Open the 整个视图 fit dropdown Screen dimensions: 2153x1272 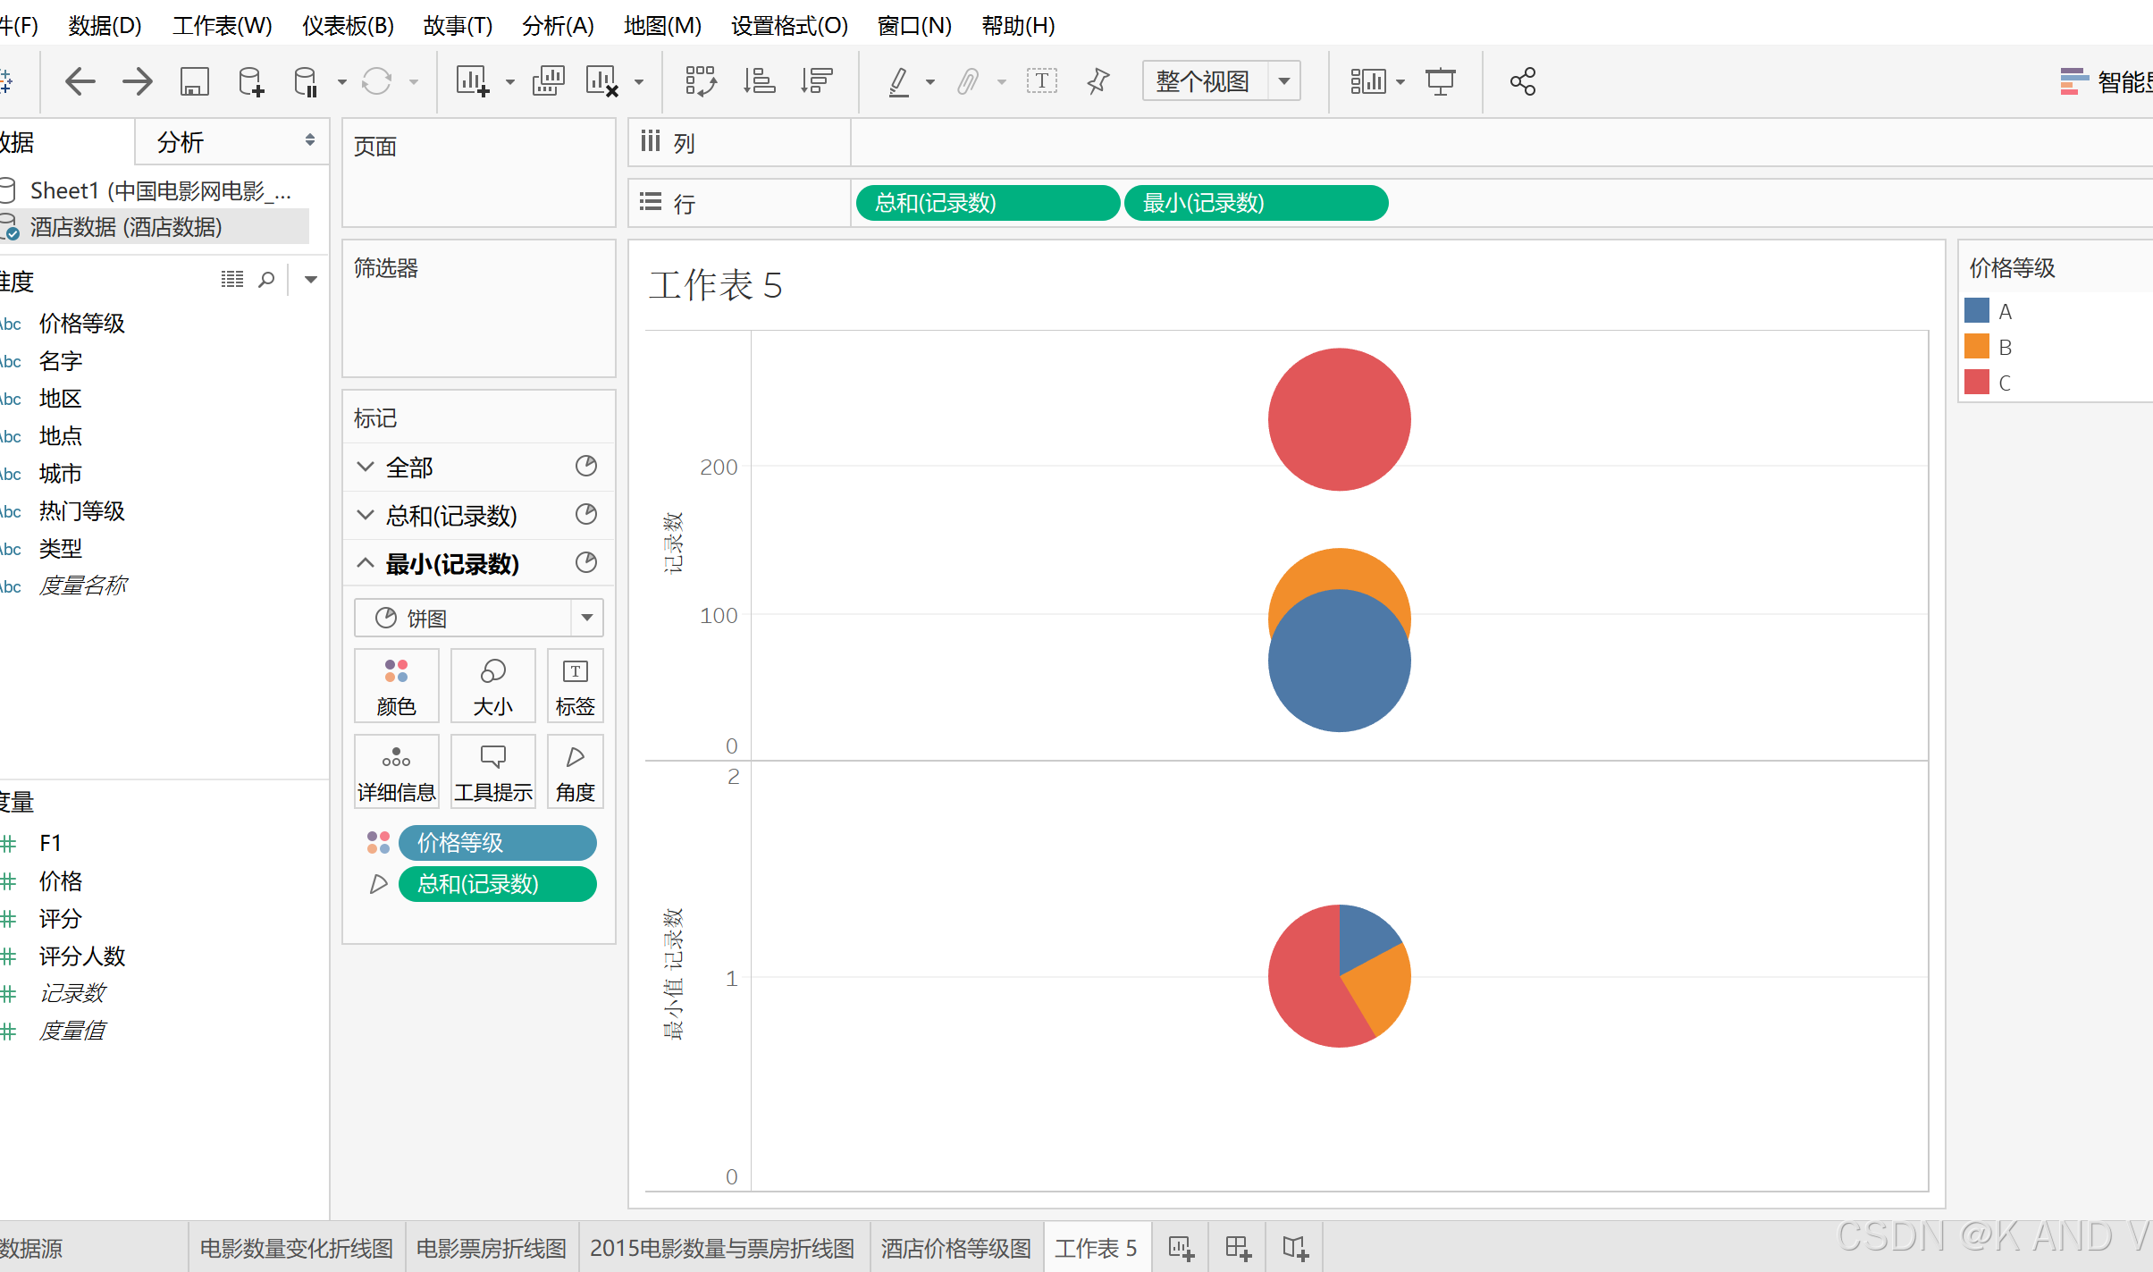1284,81
